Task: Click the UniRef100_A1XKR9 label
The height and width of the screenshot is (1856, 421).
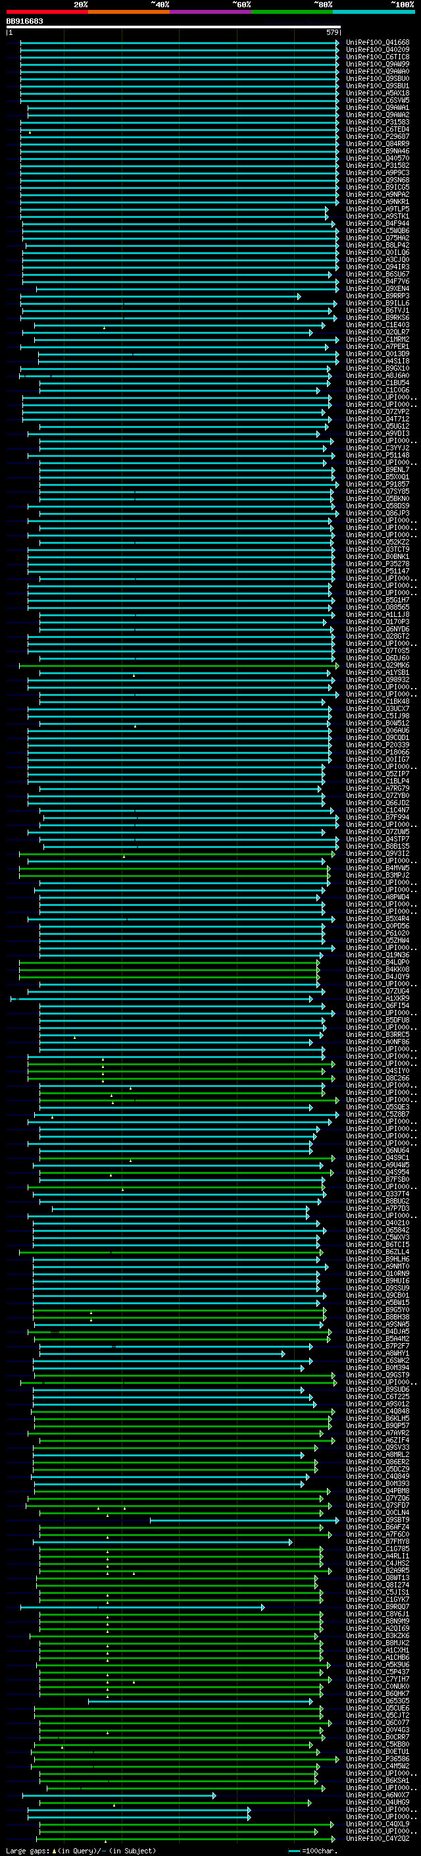Action: [378, 999]
